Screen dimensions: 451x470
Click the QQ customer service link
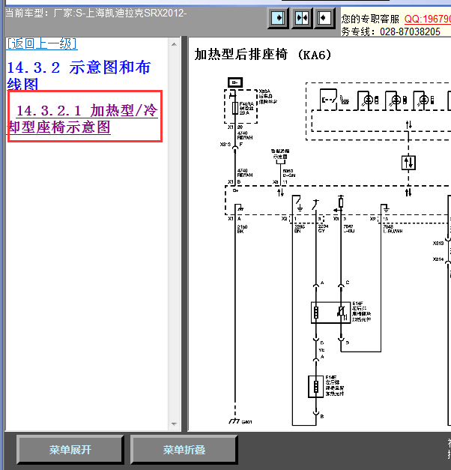tap(427, 19)
